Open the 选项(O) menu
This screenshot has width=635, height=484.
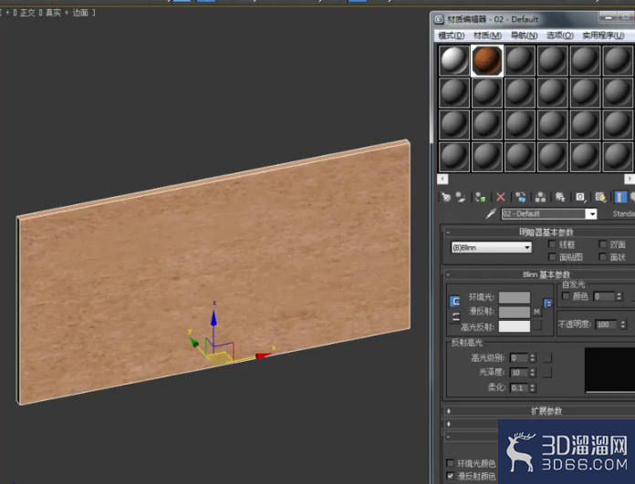(560, 36)
